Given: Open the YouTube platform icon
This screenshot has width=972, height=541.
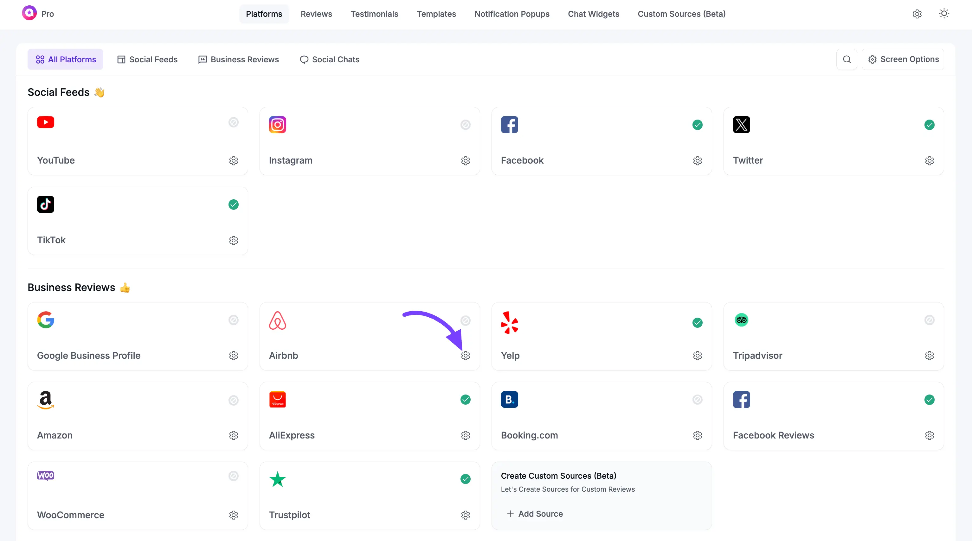Looking at the screenshot, I should pos(45,122).
